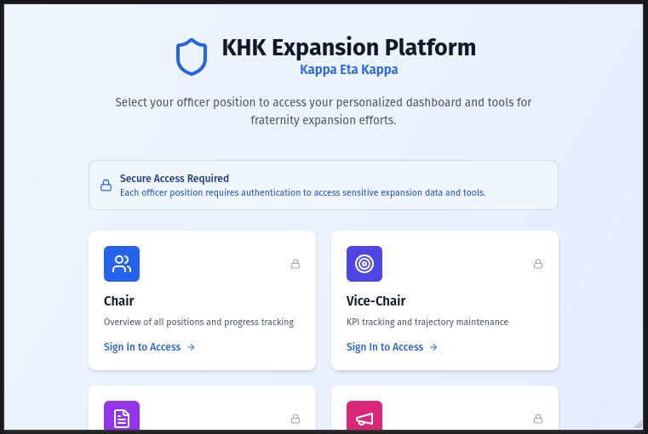
Task: Select the Vice-Chair heading
Action: [376, 300]
